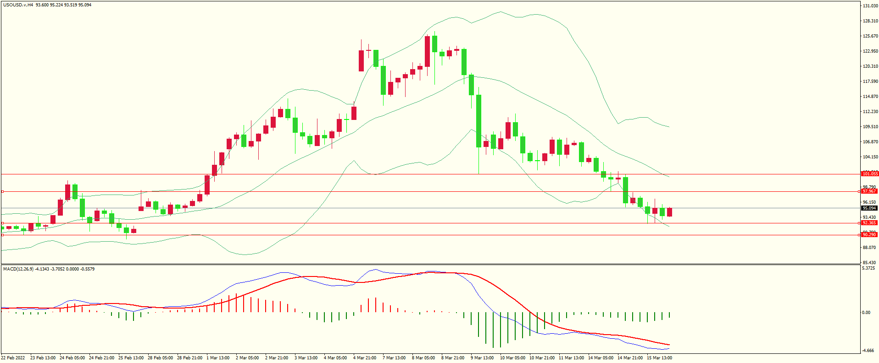This screenshot has width=879, height=363.
Task: Click the 117.590 price axis label
Action: coord(870,81)
